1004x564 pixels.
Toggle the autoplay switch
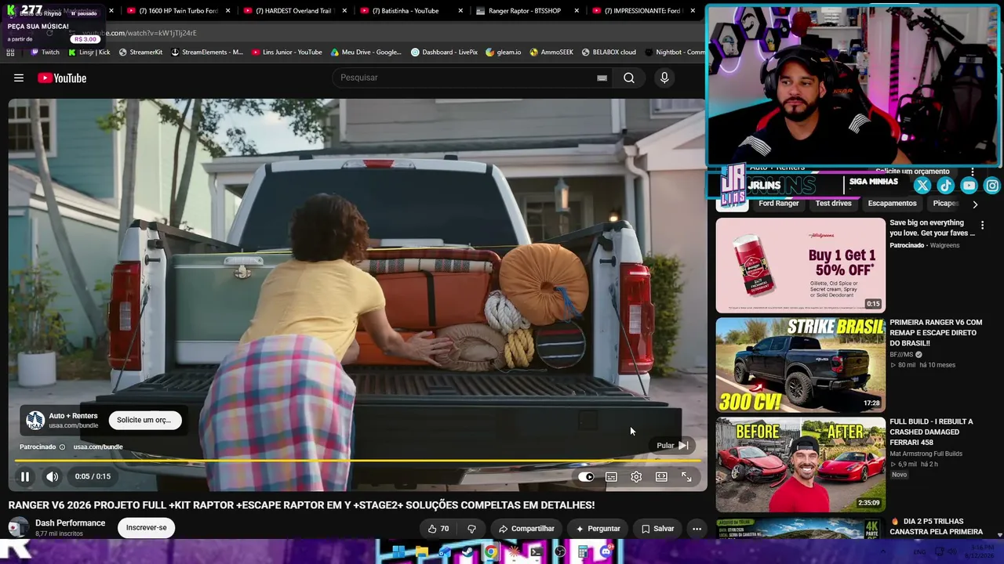coord(586,476)
